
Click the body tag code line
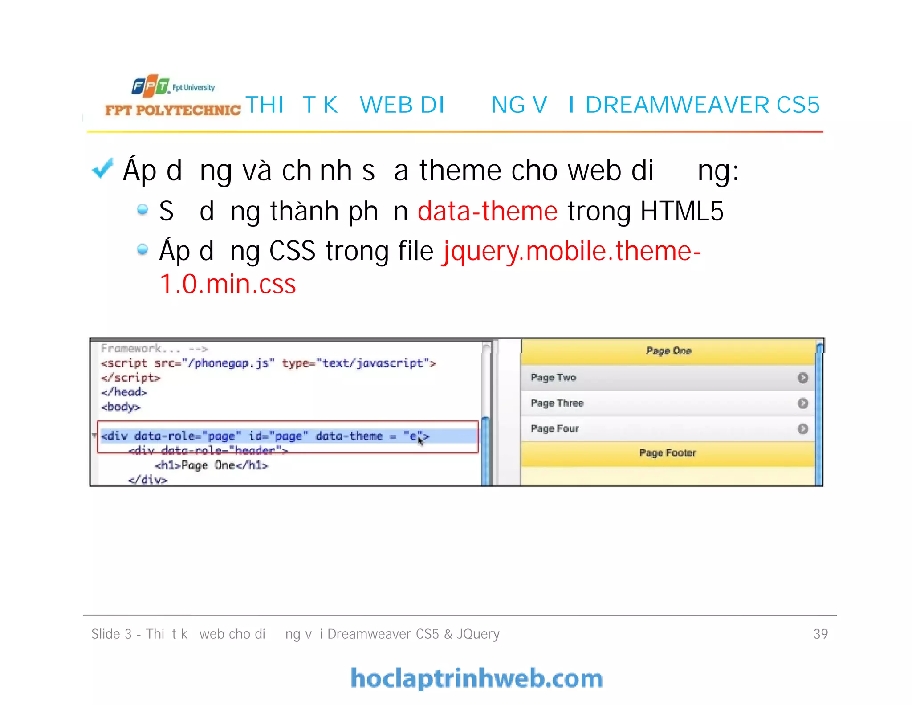tap(121, 407)
